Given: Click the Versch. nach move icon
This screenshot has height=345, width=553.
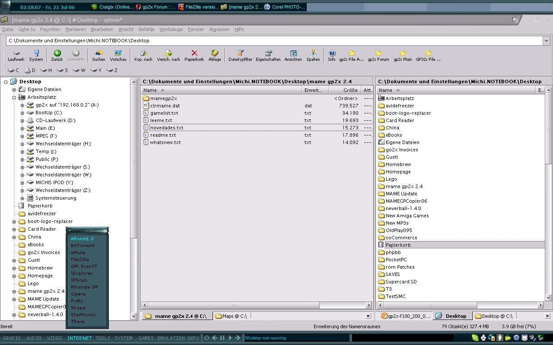Looking at the screenshot, I should click(168, 56).
